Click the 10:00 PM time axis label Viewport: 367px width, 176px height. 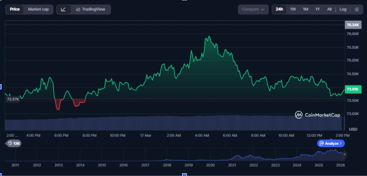(x=118, y=136)
